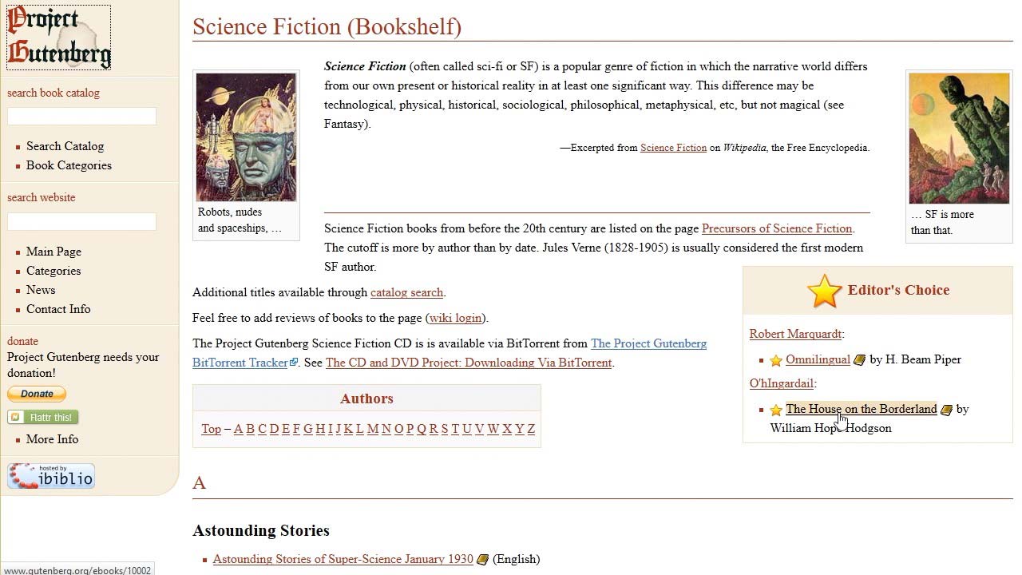Screen dimensions: 1022x575
Task: Click the book icon next to Omnilingual
Action: (859, 360)
